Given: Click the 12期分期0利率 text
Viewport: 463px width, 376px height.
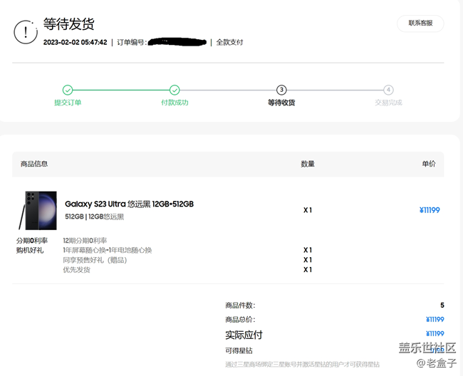Looking at the screenshot, I should click(85, 241).
